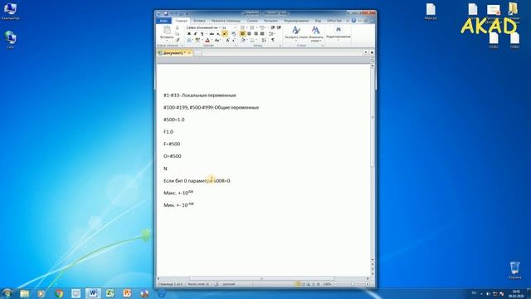The image size is (531, 299).
Task: Open Change Styles (Изменить стили) menu
Action: (x=315, y=33)
